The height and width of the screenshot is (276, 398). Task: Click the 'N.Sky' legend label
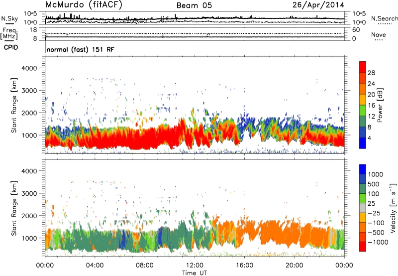(9, 18)
